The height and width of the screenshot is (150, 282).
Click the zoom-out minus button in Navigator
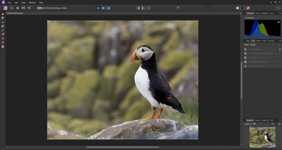tap(251, 124)
